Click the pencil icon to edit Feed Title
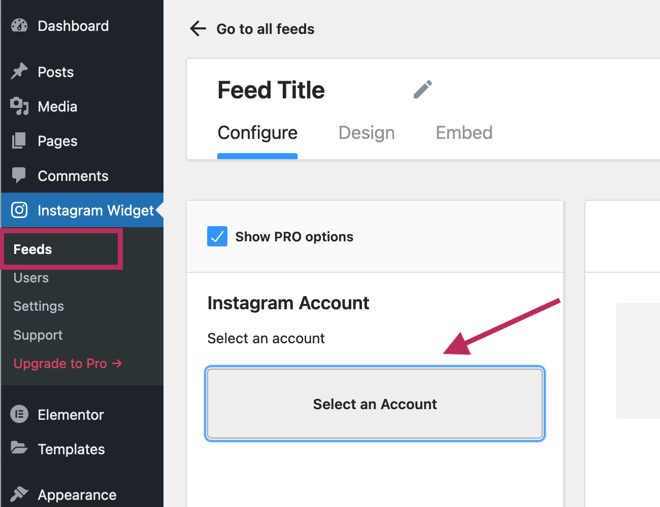This screenshot has width=660, height=507. 422,89
